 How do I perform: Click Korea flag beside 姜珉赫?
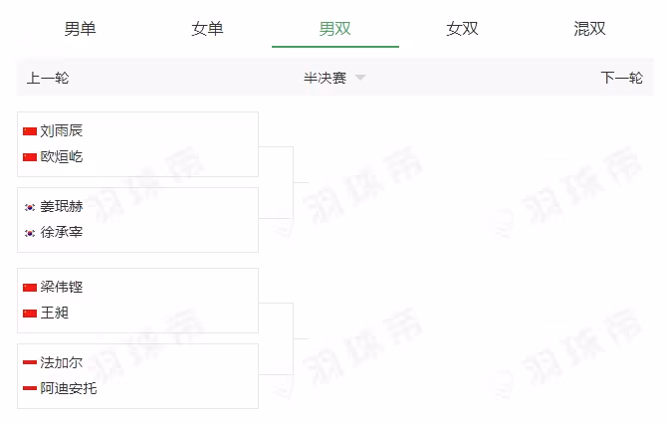pos(30,207)
